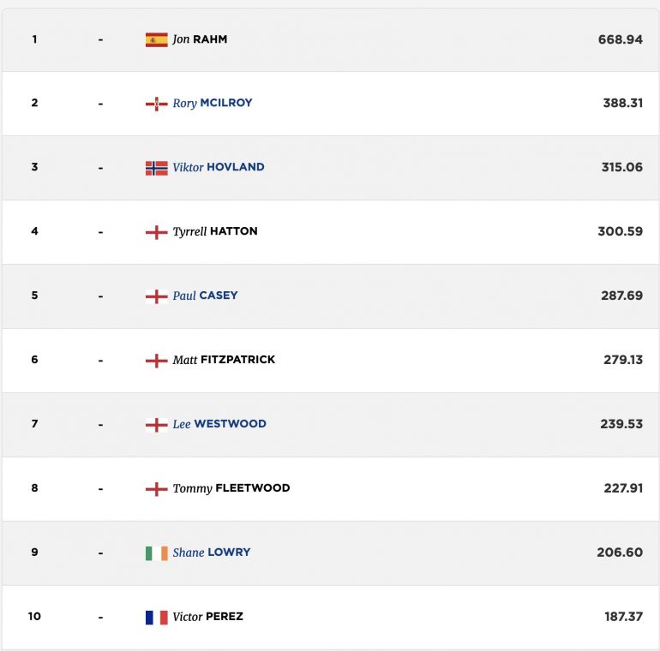Open Lee Westwood's player profile link

pyautogui.click(x=219, y=424)
